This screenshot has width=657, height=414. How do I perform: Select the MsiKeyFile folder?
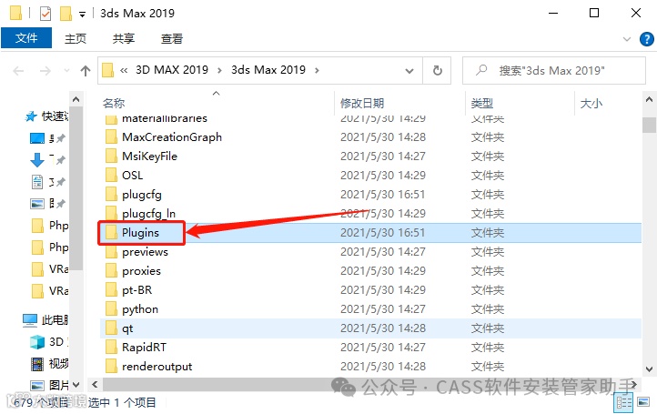(370, 157)
